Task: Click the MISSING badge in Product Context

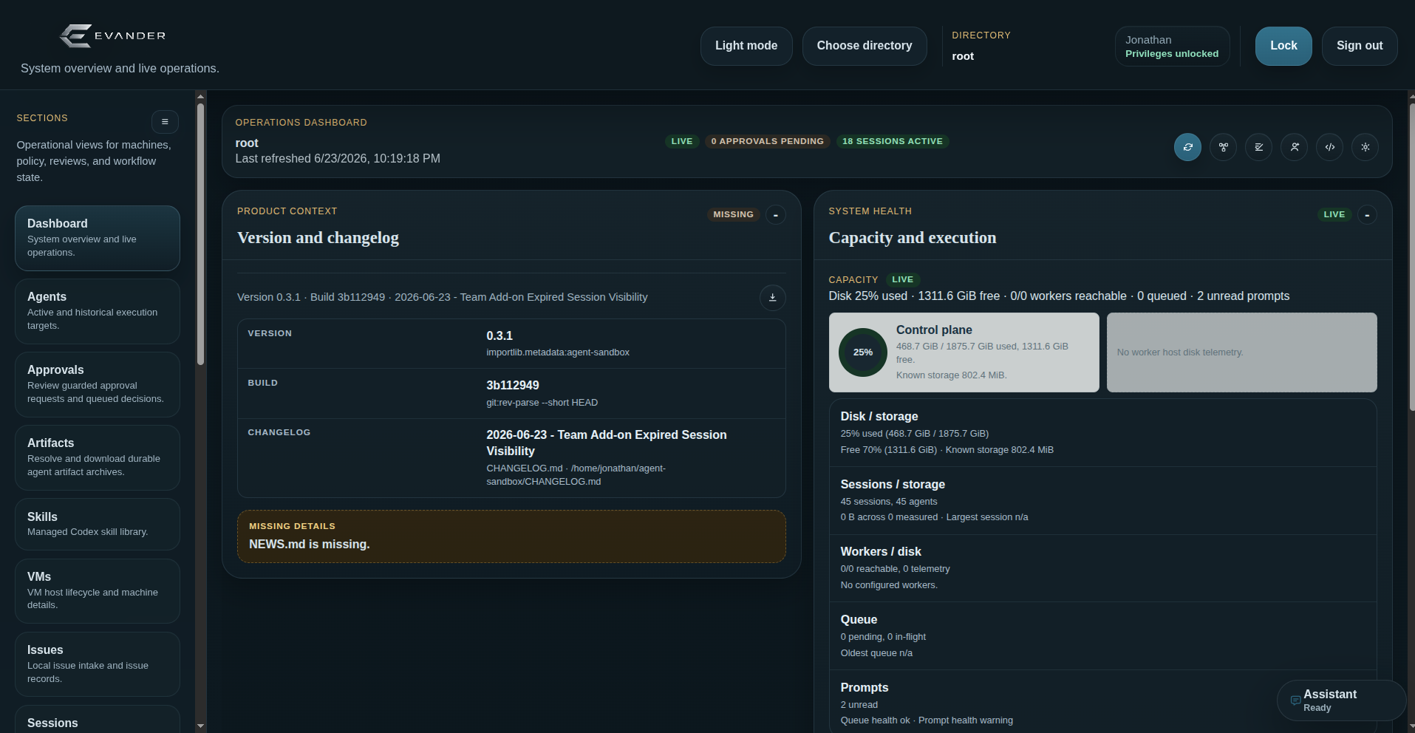Action: 733,214
